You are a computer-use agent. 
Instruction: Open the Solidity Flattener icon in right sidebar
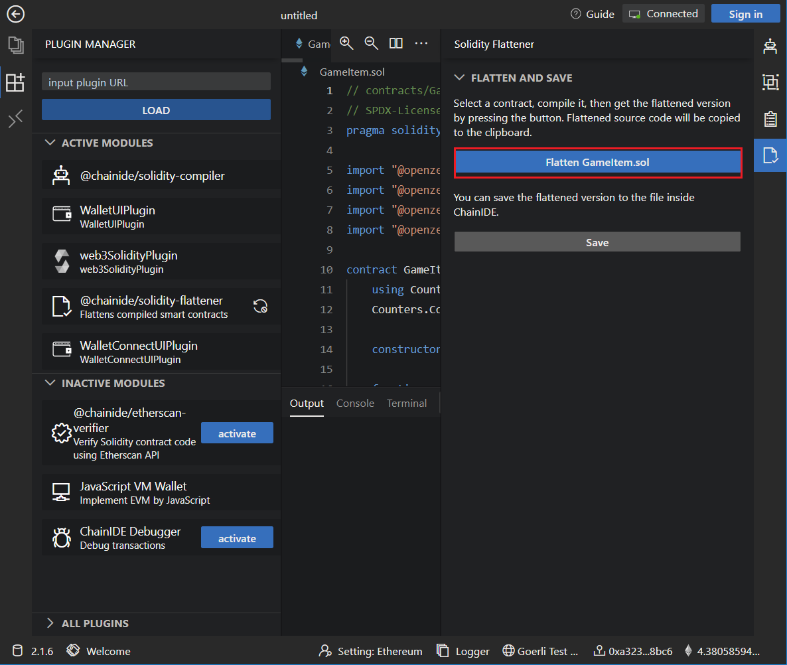point(770,155)
